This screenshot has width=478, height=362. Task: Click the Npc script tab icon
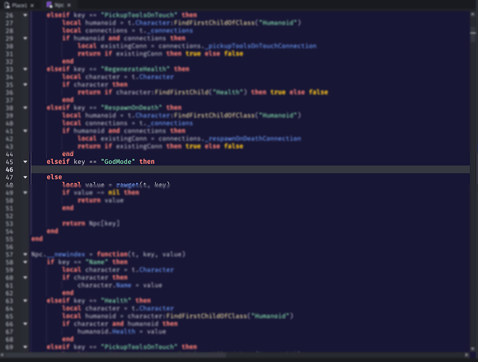click(49, 4)
